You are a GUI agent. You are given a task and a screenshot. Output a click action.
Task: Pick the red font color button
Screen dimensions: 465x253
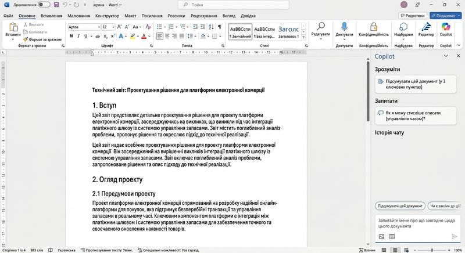[144, 37]
